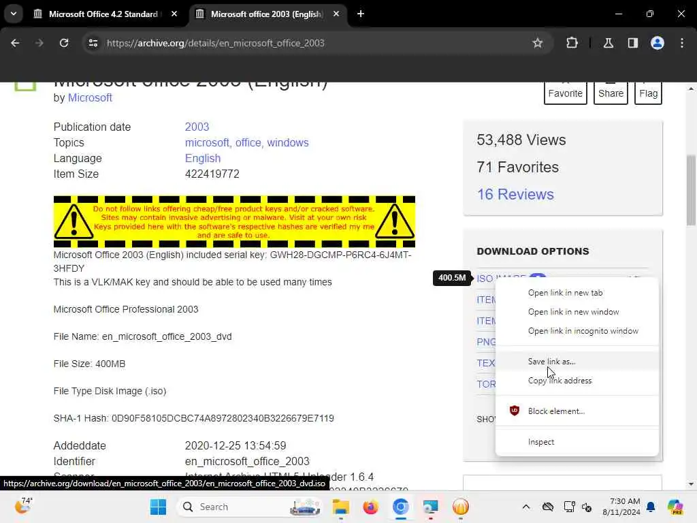Viewport: 697px width, 523px height.
Task: Click the muted volume tray icon
Action: (x=586, y=507)
